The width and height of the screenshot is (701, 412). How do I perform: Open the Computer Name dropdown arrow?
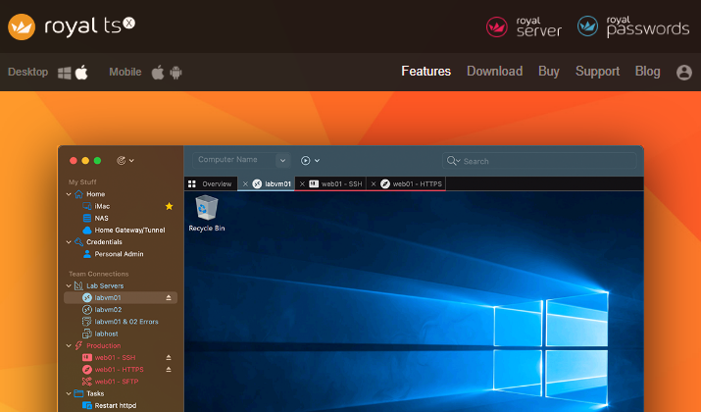(282, 160)
